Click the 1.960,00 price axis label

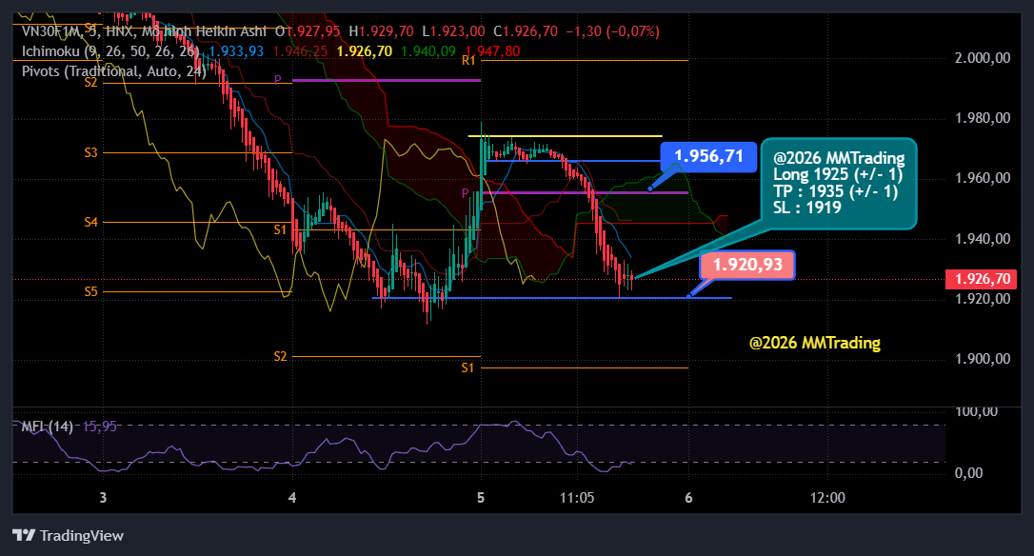[983, 178]
